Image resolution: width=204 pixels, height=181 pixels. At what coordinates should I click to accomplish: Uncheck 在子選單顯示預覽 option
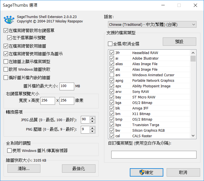click(9, 38)
